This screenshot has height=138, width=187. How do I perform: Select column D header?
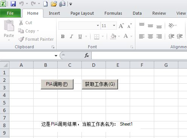click(x=93, y=65)
